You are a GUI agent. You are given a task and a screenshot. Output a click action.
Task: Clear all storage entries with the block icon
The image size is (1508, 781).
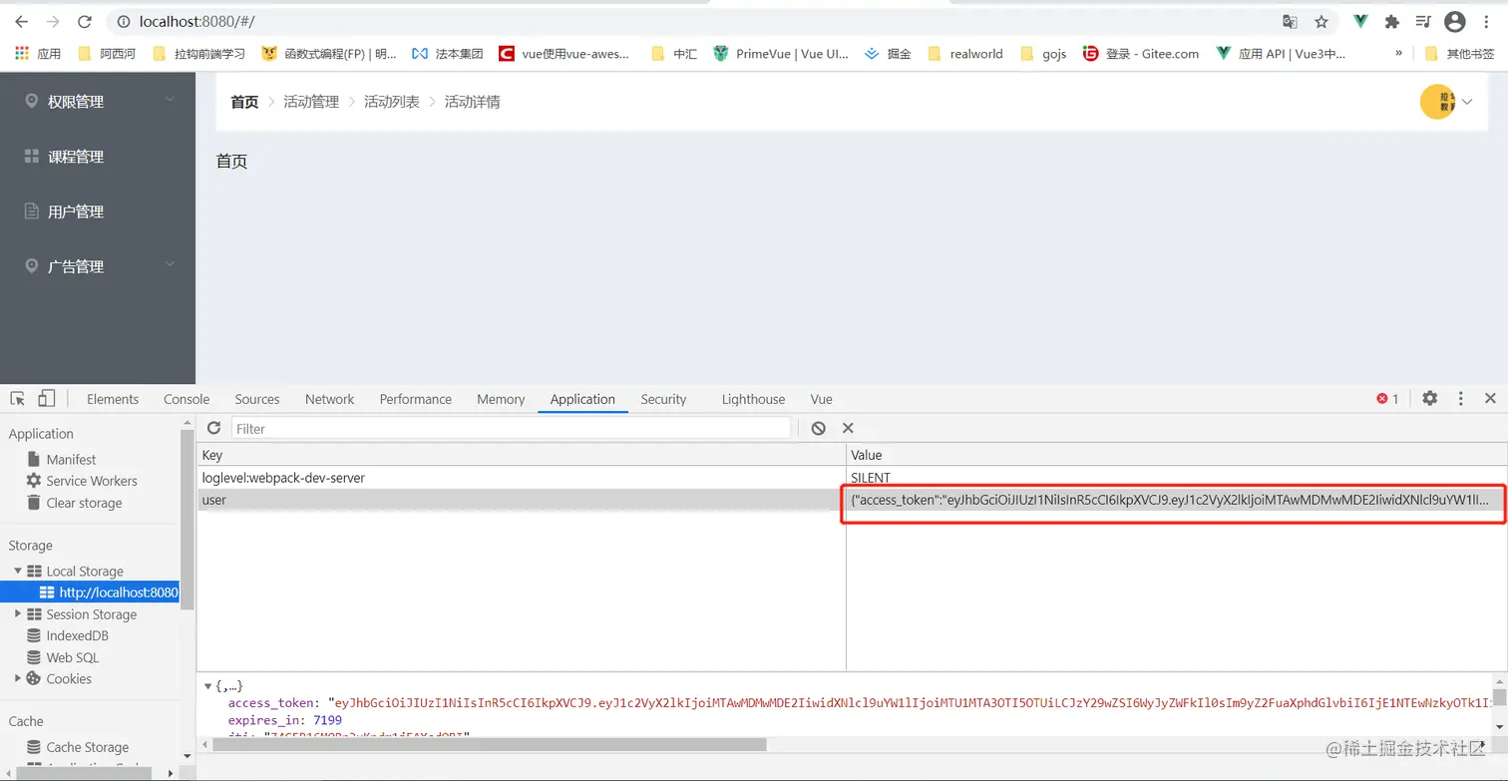tap(818, 428)
